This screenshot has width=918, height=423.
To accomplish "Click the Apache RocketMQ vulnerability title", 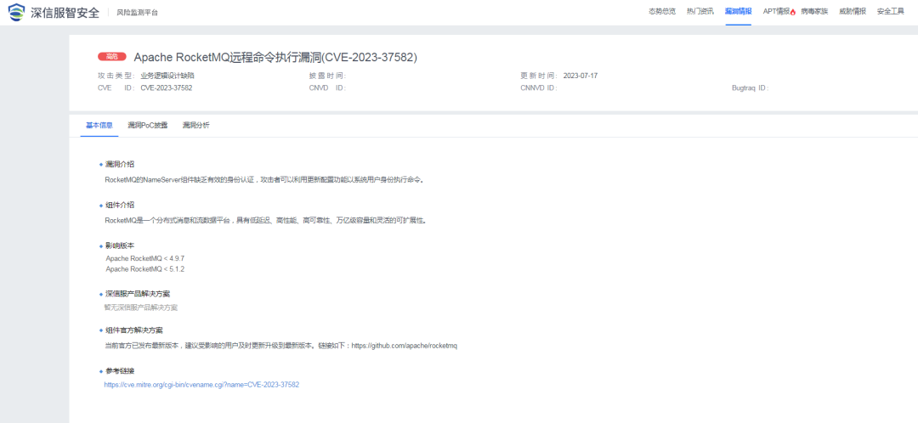I will (275, 57).
